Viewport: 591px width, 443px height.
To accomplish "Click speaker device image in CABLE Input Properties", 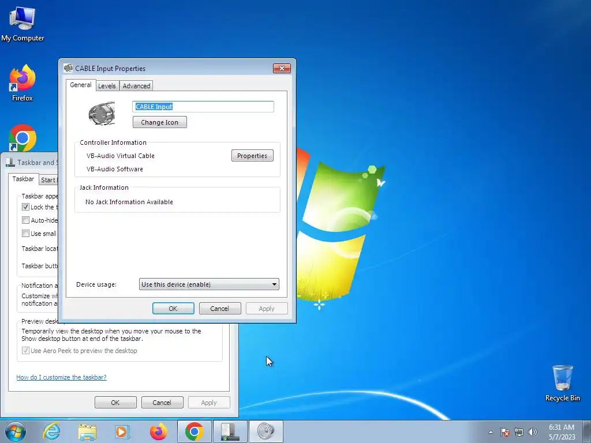I will [102, 114].
